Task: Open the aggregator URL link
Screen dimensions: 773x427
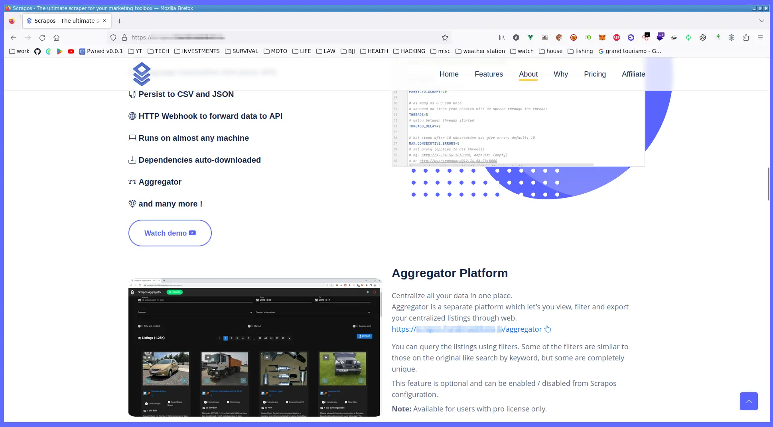Action: click(x=467, y=329)
